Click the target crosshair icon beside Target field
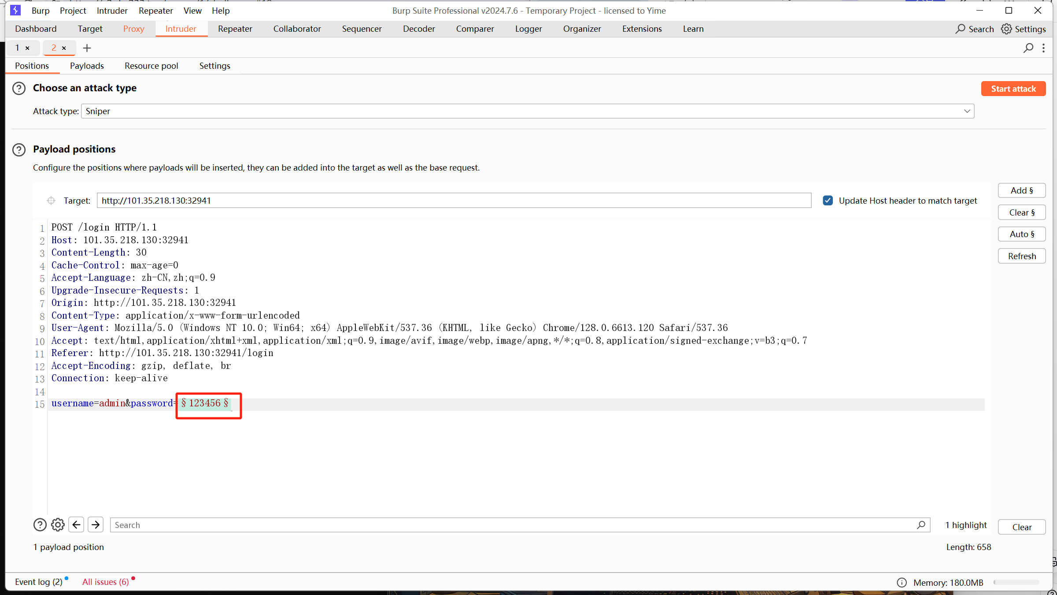This screenshot has width=1057, height=595. click(x=51, y=201)
